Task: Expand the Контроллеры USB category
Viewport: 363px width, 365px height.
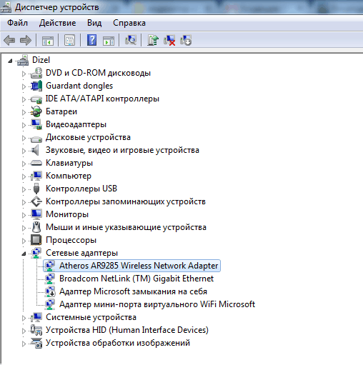Action: (24, 189)
